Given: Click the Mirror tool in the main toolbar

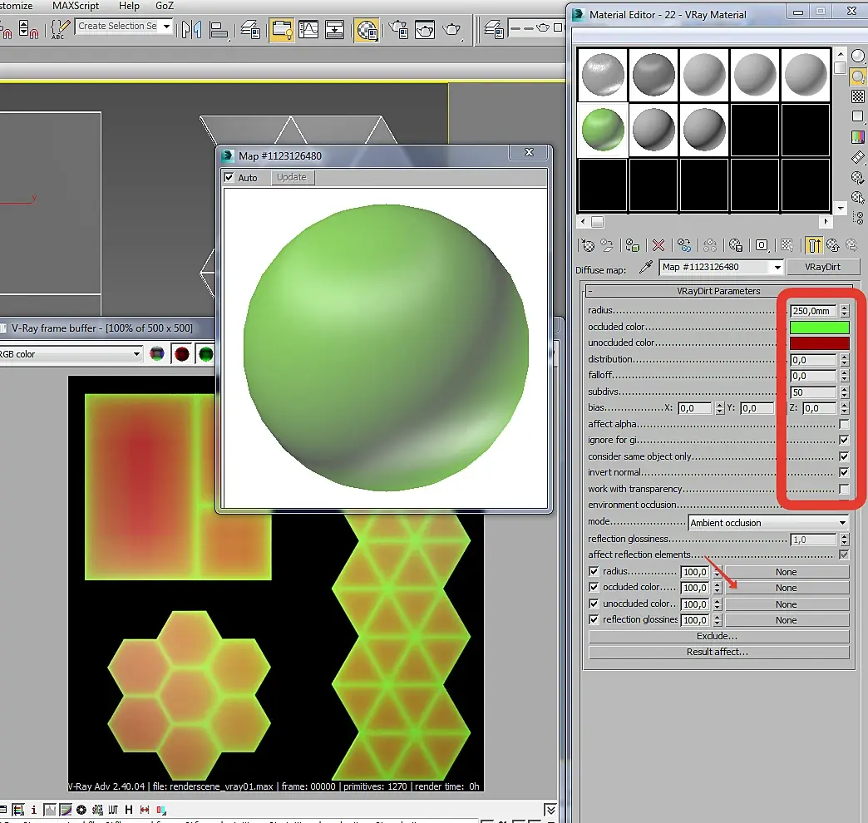Looking at the screenshot, I should [x=192, y=30].
